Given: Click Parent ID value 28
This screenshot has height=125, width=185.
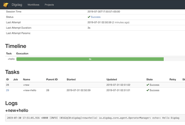Looking at the screenshot, I should [x=48, y=90].
